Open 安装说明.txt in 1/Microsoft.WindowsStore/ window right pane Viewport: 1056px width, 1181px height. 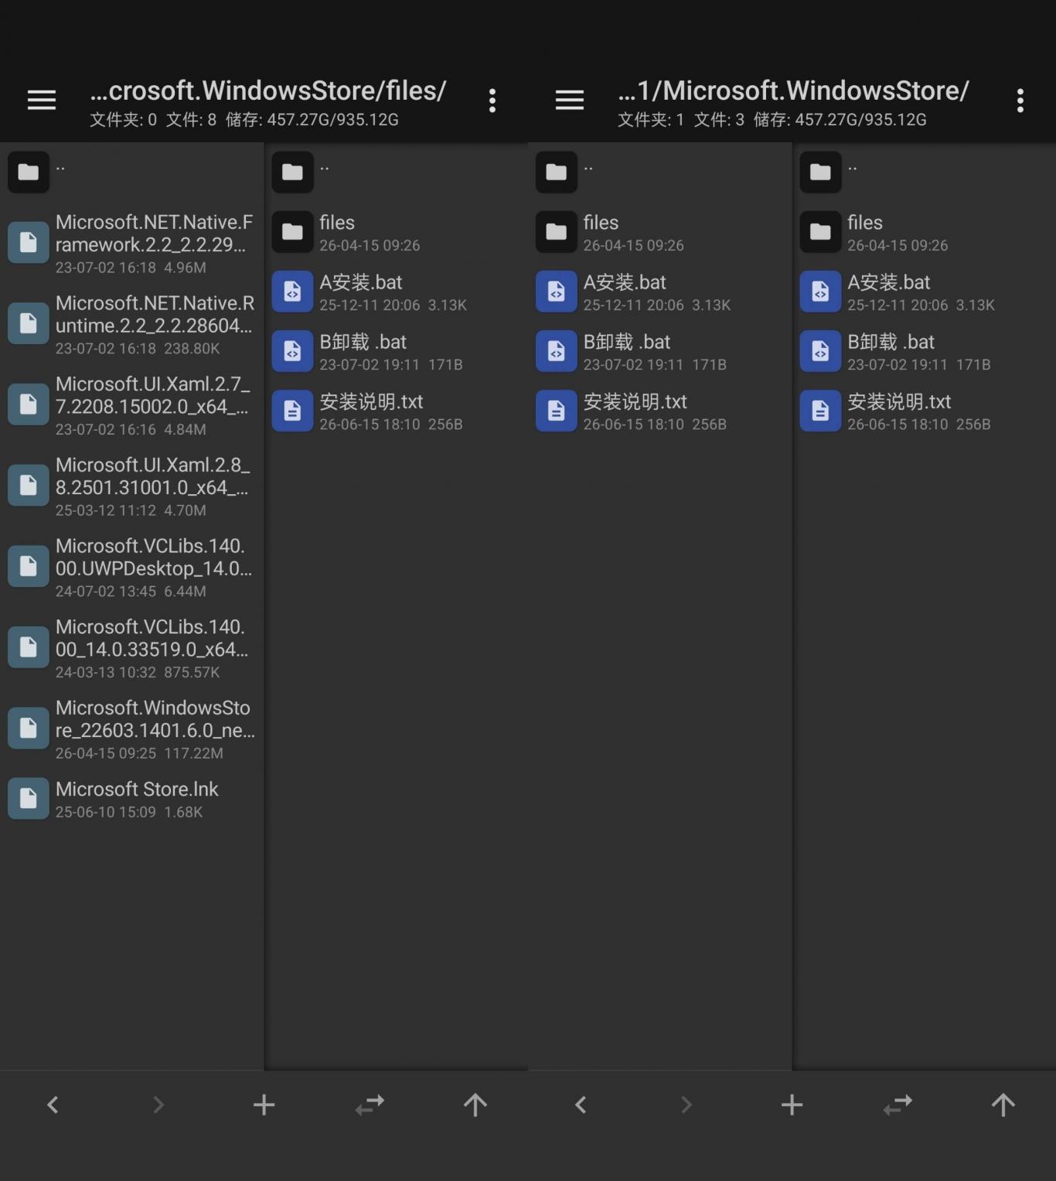coord(925,411)
